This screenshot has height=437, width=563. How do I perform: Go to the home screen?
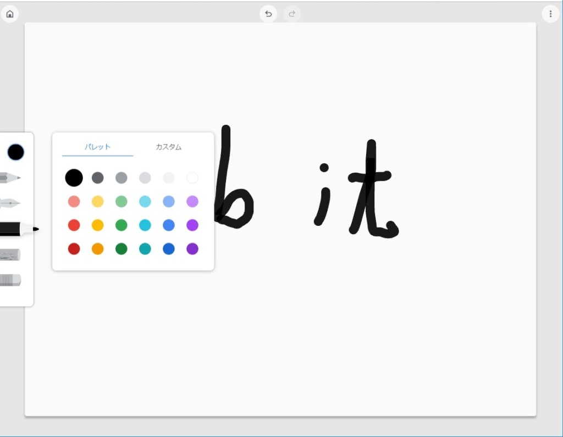click(10, 14)
